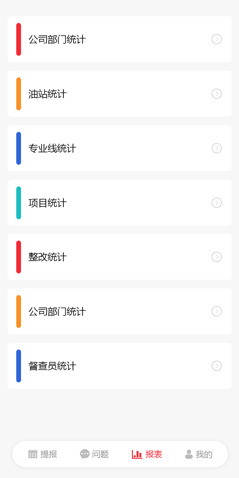This screenshot has height=478, width=239.
Task: Expand the orange-marked 公司部门统计 chevron
Action: click(217, 311)
